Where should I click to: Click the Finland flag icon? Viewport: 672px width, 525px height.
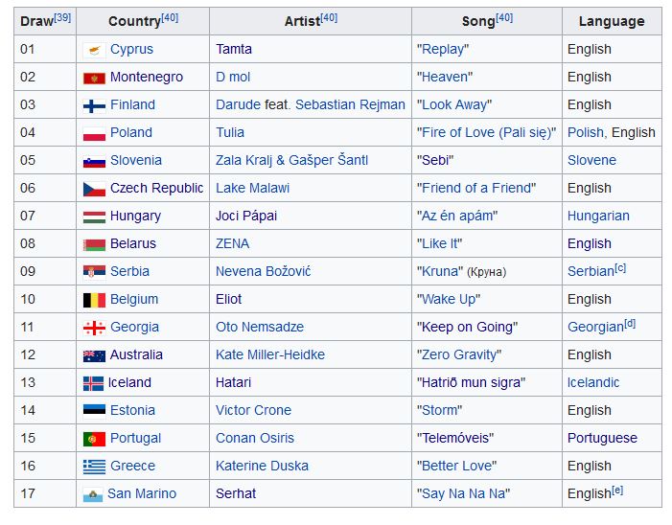[94, 105]
